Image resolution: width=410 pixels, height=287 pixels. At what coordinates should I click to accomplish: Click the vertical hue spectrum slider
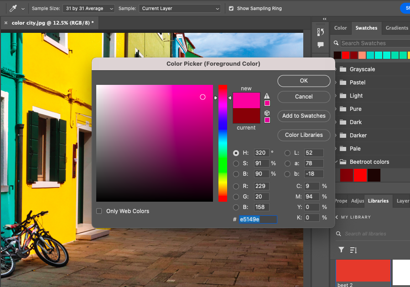pyautogui.click(x=223, y=143)
